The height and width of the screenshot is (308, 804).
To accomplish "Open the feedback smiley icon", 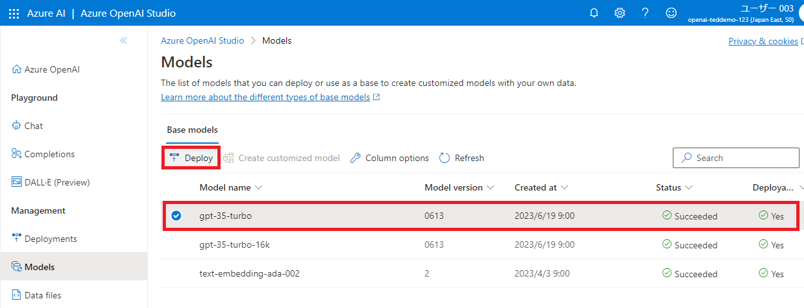I will tap(672, 13).
